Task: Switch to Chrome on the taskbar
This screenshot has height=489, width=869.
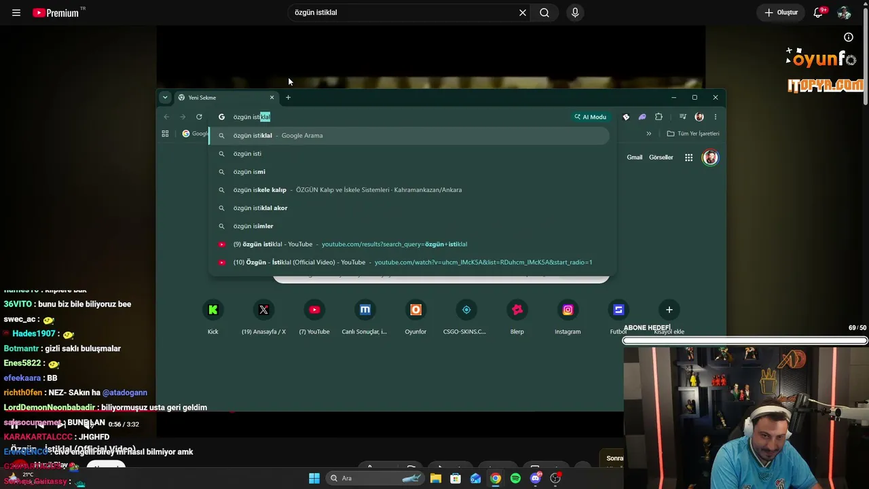Action: tap(496, 478)
